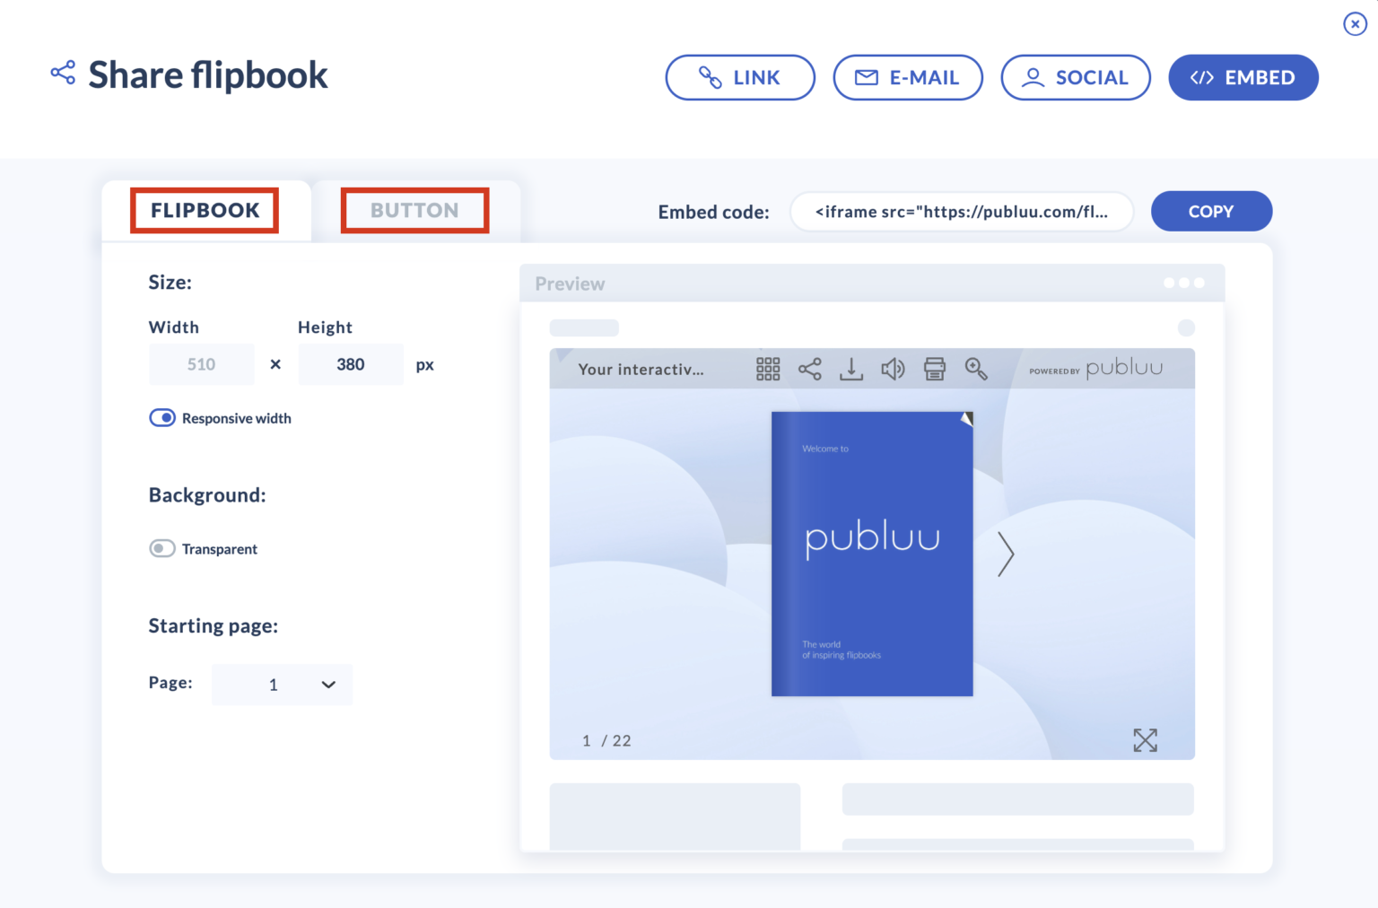Click the share icon in flipbook preview toolbar
The height and width of the screenshot is (908, 1378).
(809, 369)
